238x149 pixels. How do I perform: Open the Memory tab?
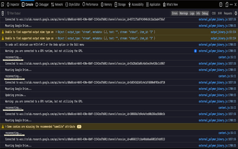pos(106,4)
